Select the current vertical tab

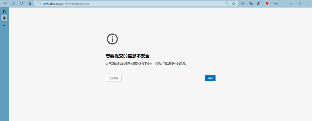[4, 18]
